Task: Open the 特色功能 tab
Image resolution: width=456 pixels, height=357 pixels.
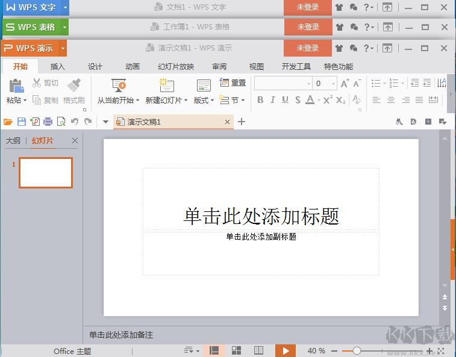Action: pyautogui.click(x=339, y=67)
